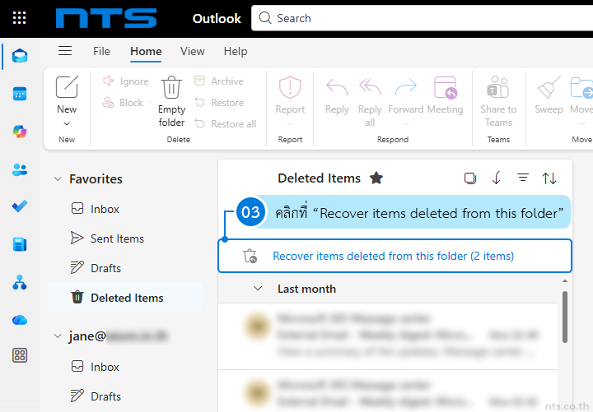This screenshot has height=412, width=593.
Task: Click the Move to folder icon
Action: [x=581, y=87]
